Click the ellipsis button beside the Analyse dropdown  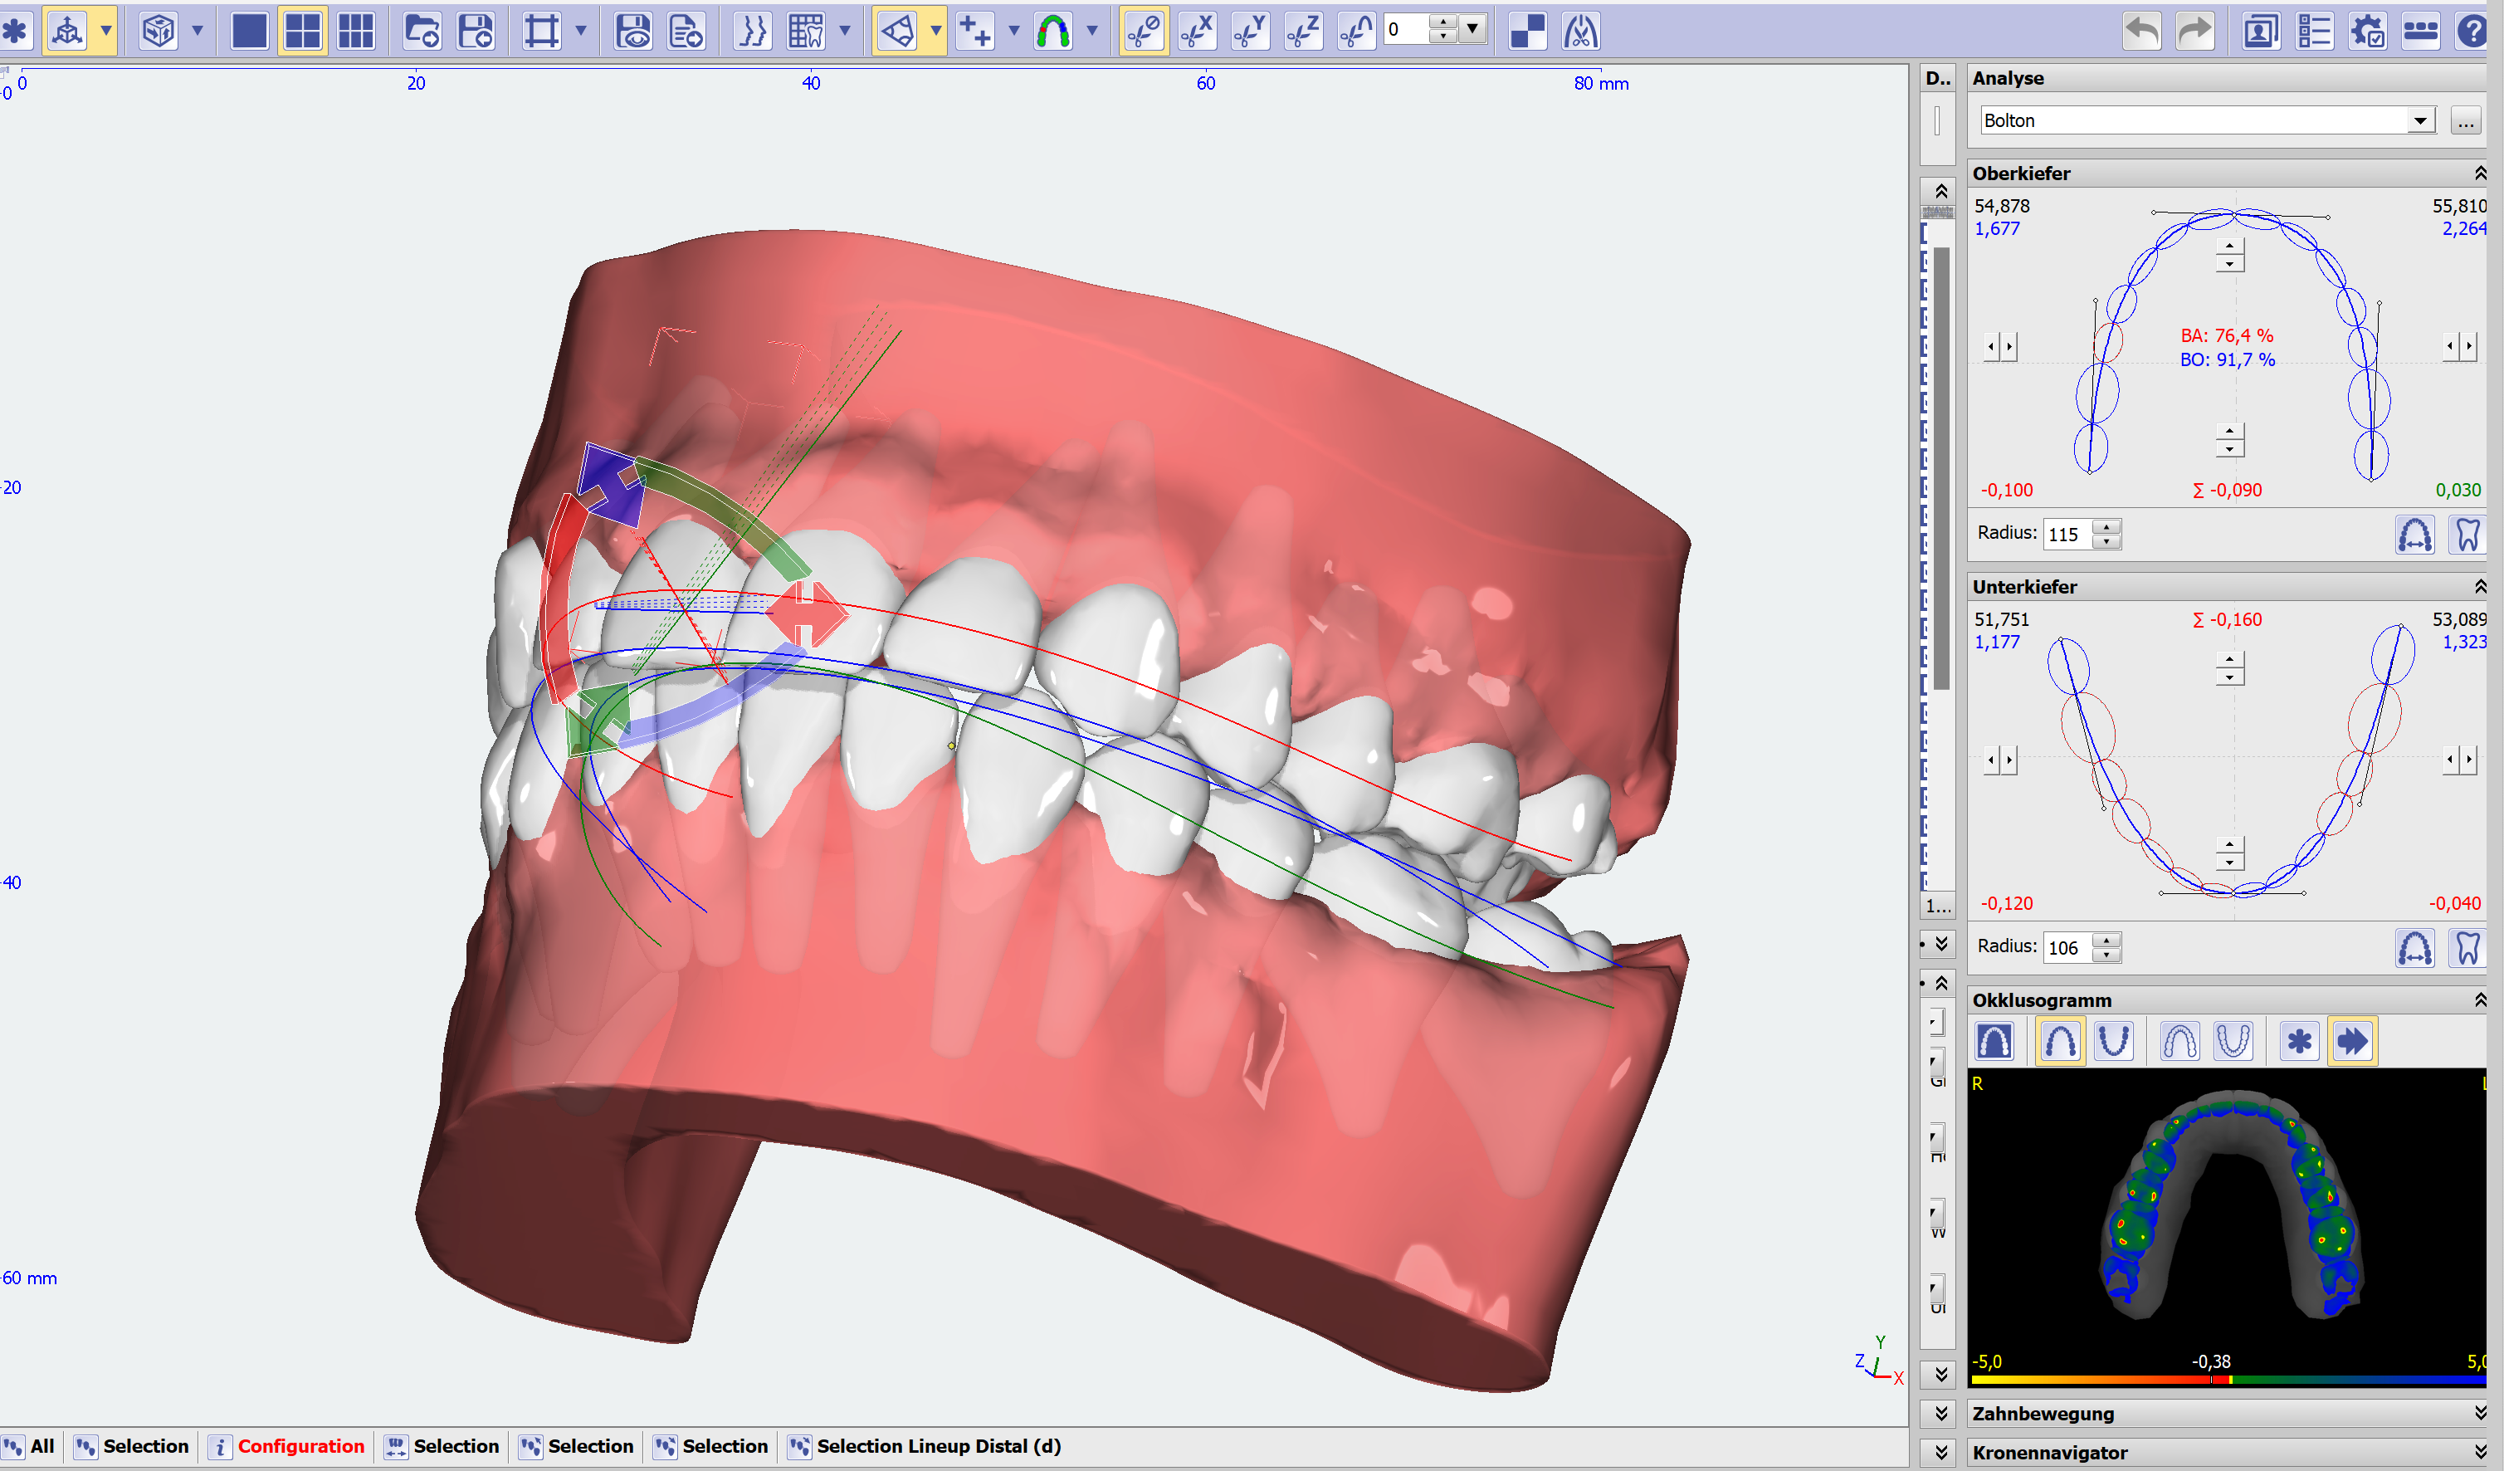pyautogui.click(x=2467, y=121)
